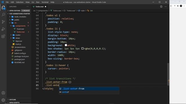
Task: Click the '/* list transitions */' comment
Action: [x=60, y=79]
